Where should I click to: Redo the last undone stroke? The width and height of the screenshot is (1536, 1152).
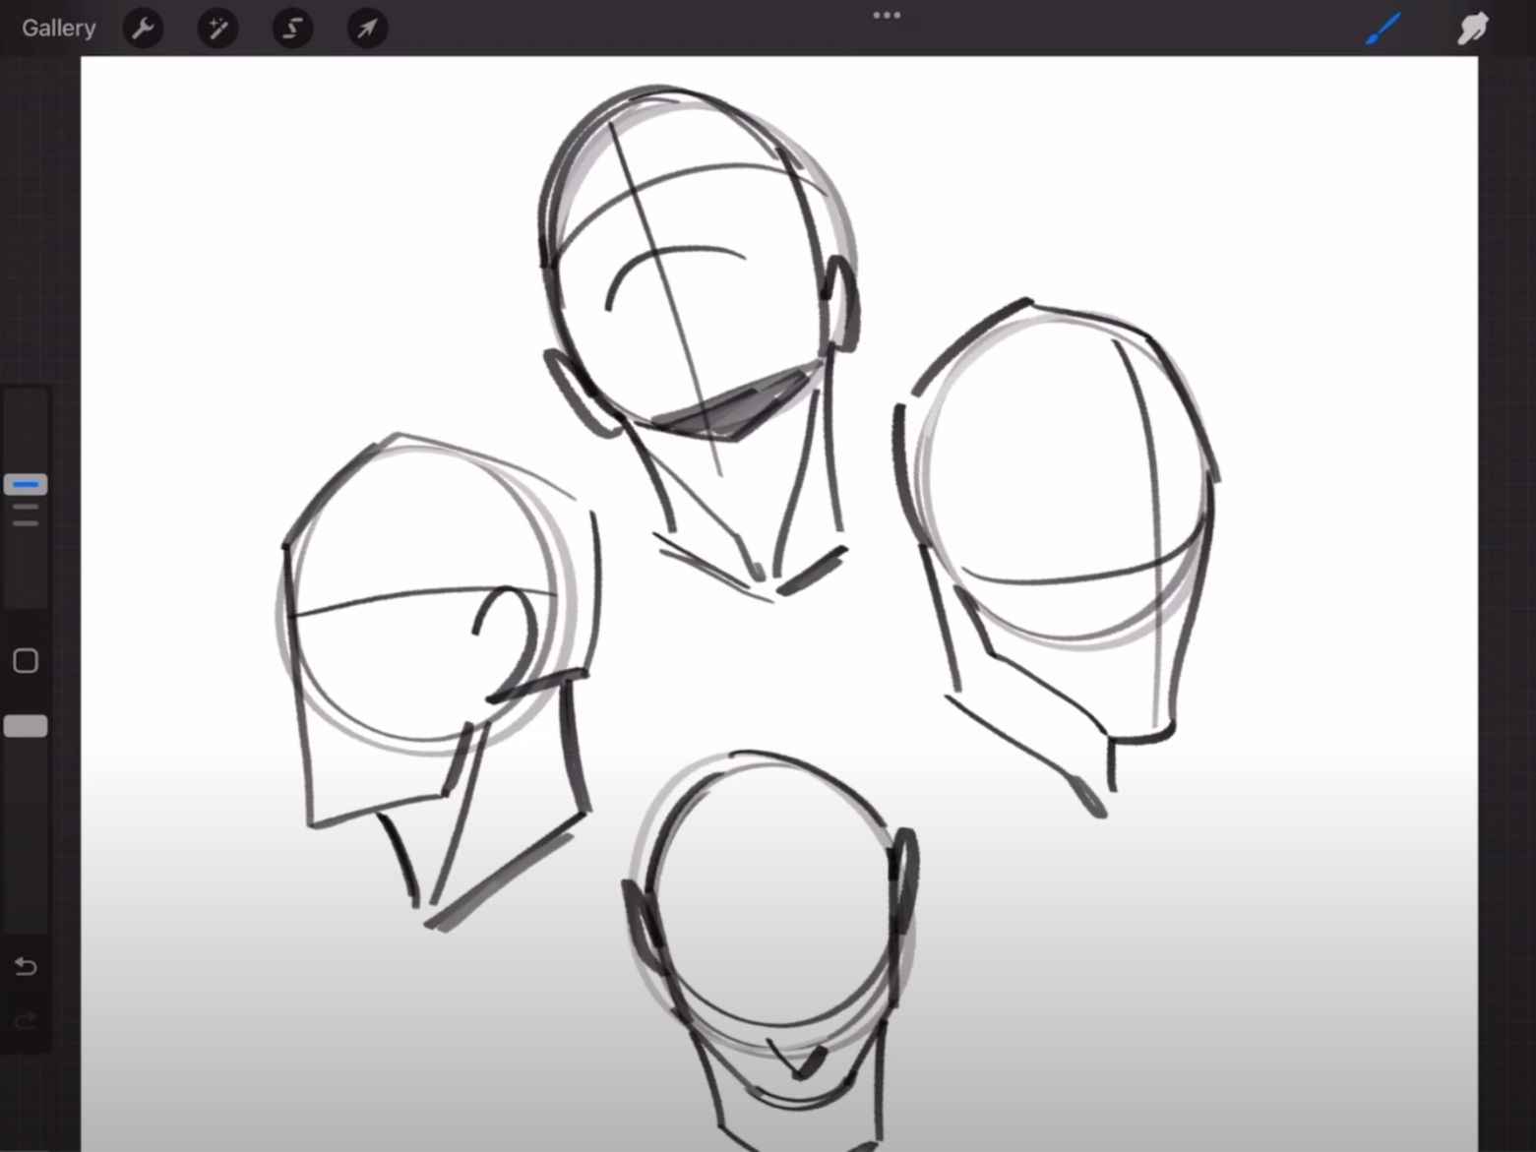[26, 1019]
